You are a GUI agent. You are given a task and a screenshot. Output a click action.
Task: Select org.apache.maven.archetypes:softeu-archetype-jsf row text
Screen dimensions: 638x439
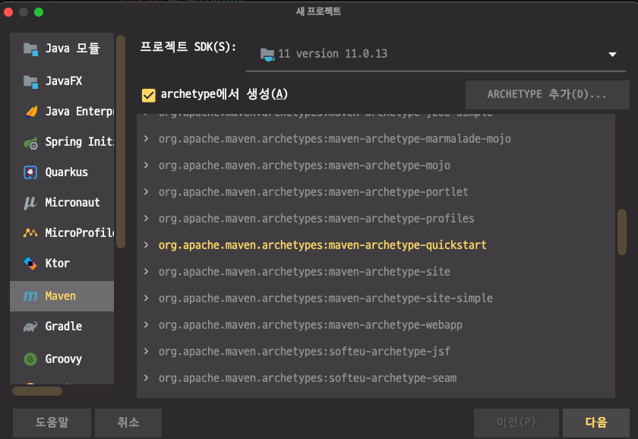(x=305, y=352)
